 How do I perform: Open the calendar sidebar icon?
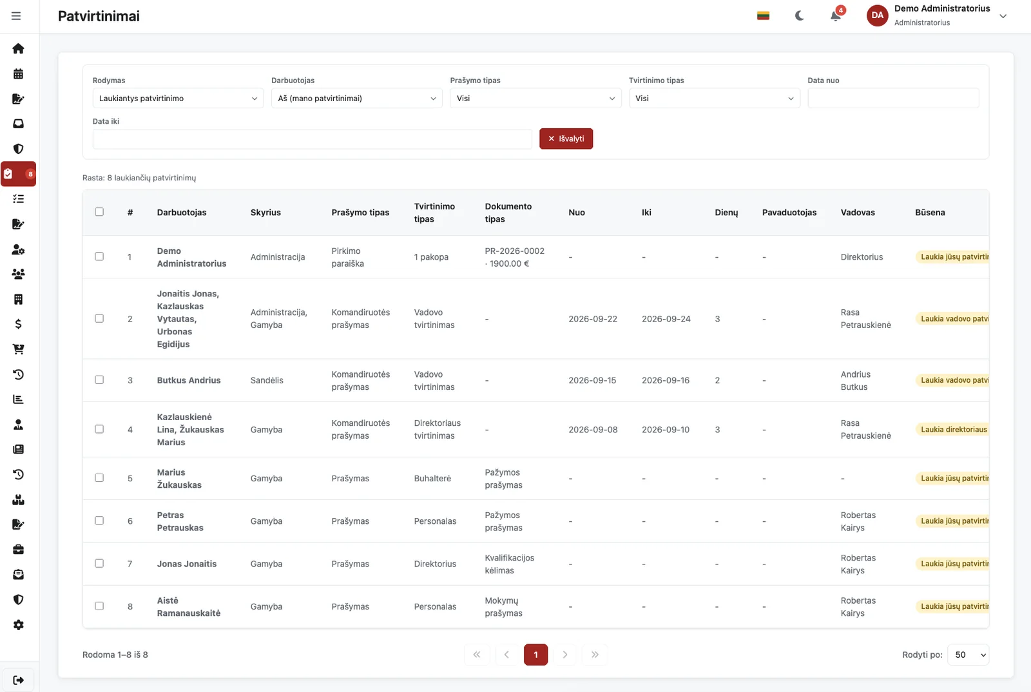tap(18, 73)
